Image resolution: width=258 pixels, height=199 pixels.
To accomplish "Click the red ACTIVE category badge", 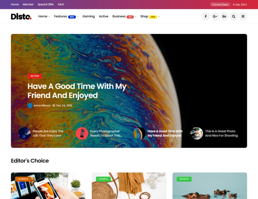I will point(35,76).
